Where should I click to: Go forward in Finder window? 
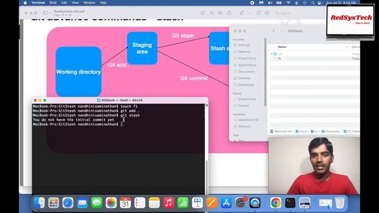(282, 31)
